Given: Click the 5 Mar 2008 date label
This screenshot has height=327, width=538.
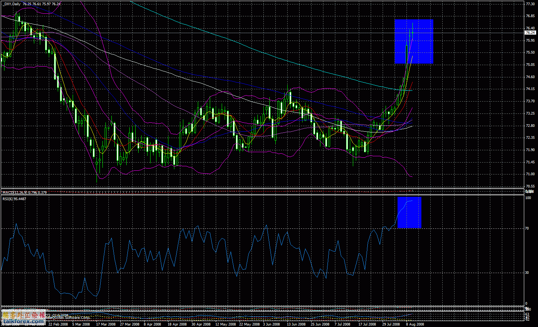Looking at the screenshot, I should coord(81,324).
